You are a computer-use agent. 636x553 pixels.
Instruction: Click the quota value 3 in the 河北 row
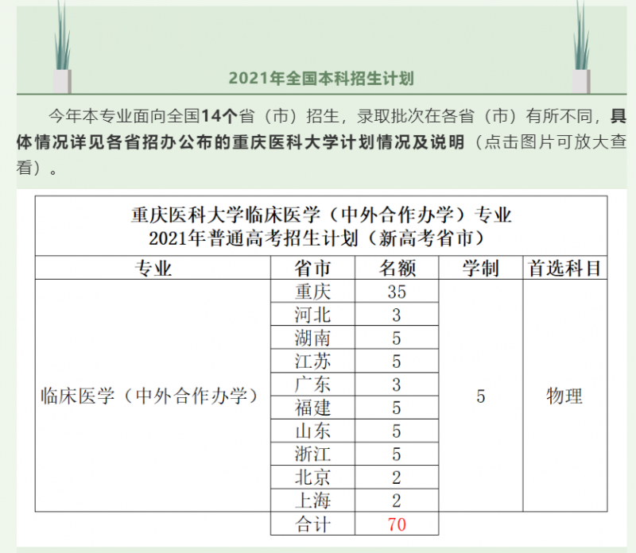coord(397,314)
